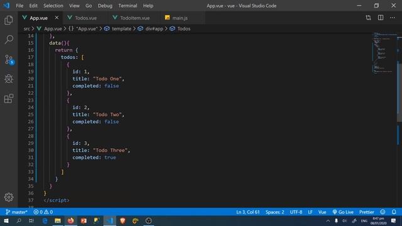Viewport: 402px width, 226px height.
Task: Open the File menu
Action: 19,6
